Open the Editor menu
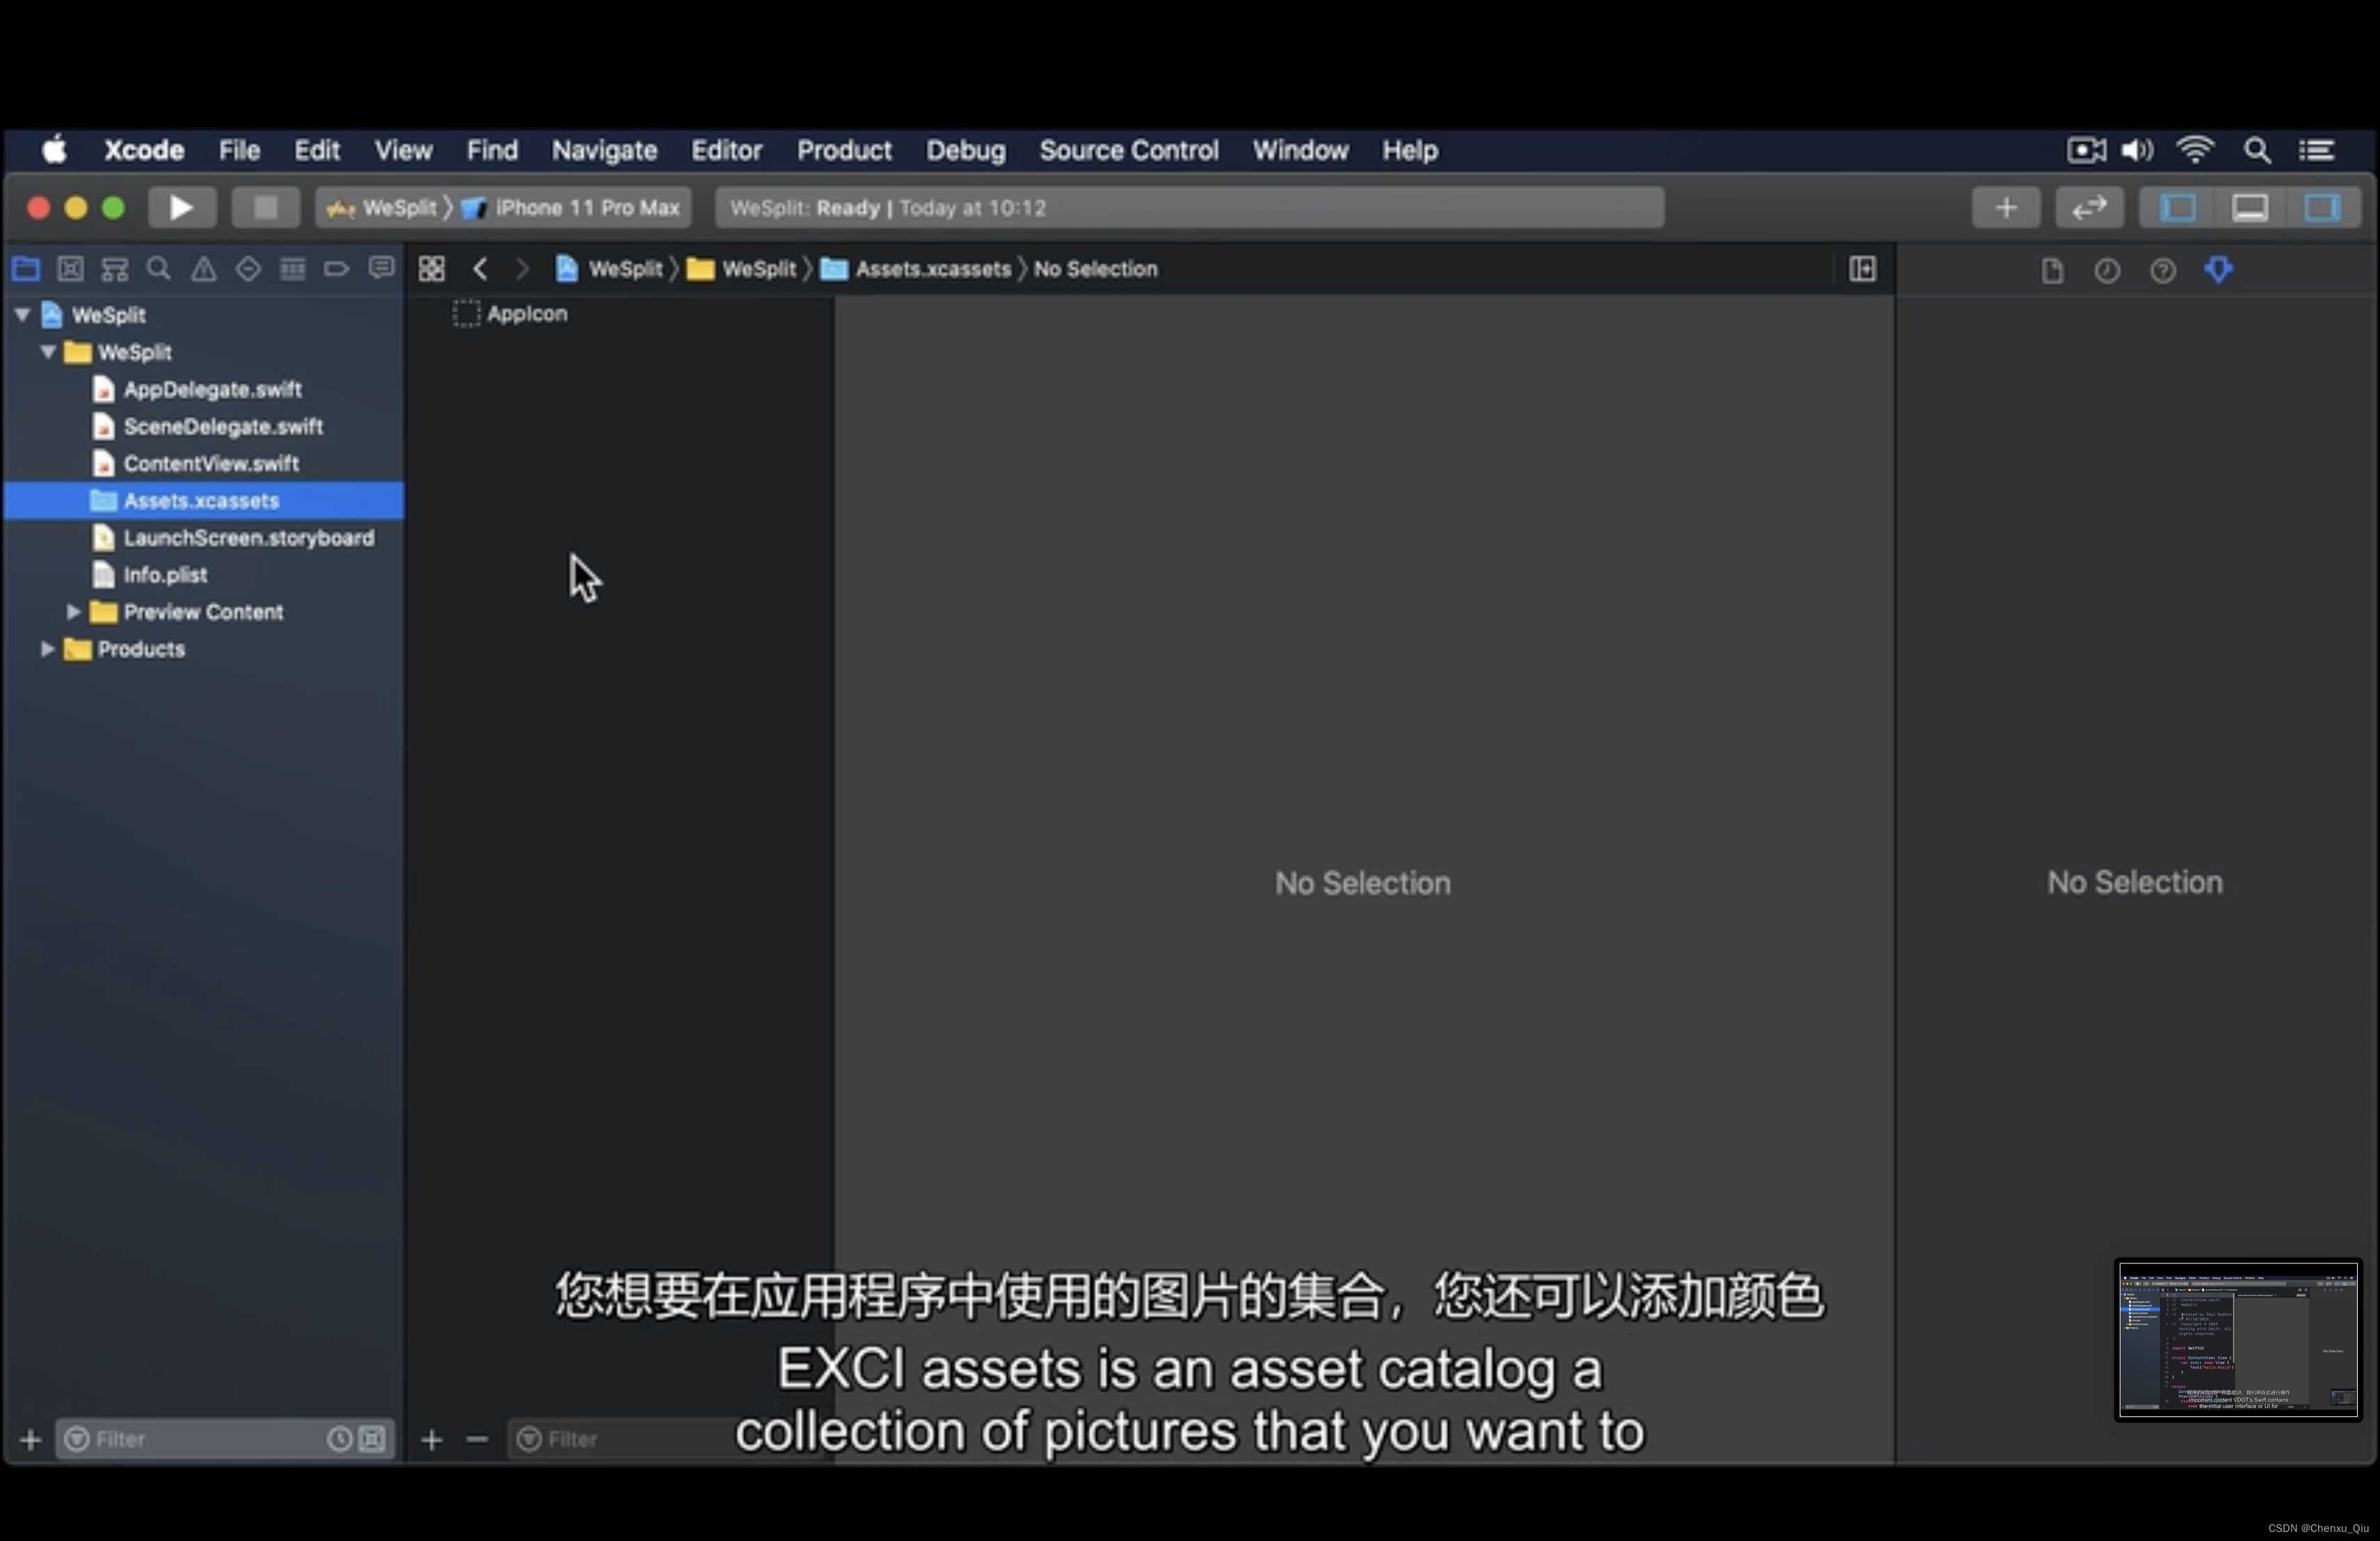Viewport: 2380px width, 1541px height. 726,151
